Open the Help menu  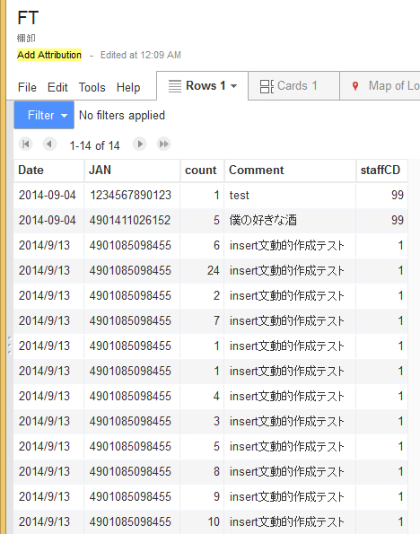[x=128, y=88]
